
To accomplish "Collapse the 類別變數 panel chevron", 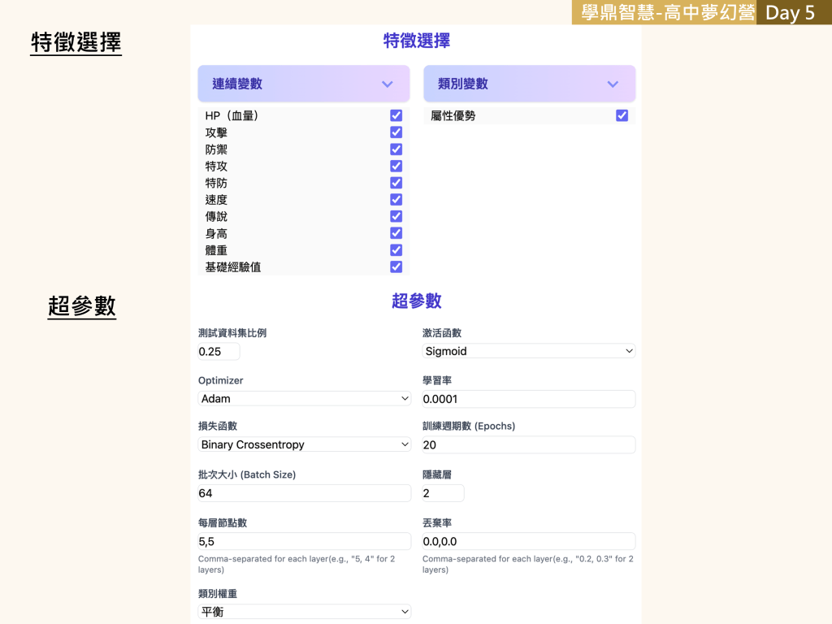I will (x=613, y=84).
